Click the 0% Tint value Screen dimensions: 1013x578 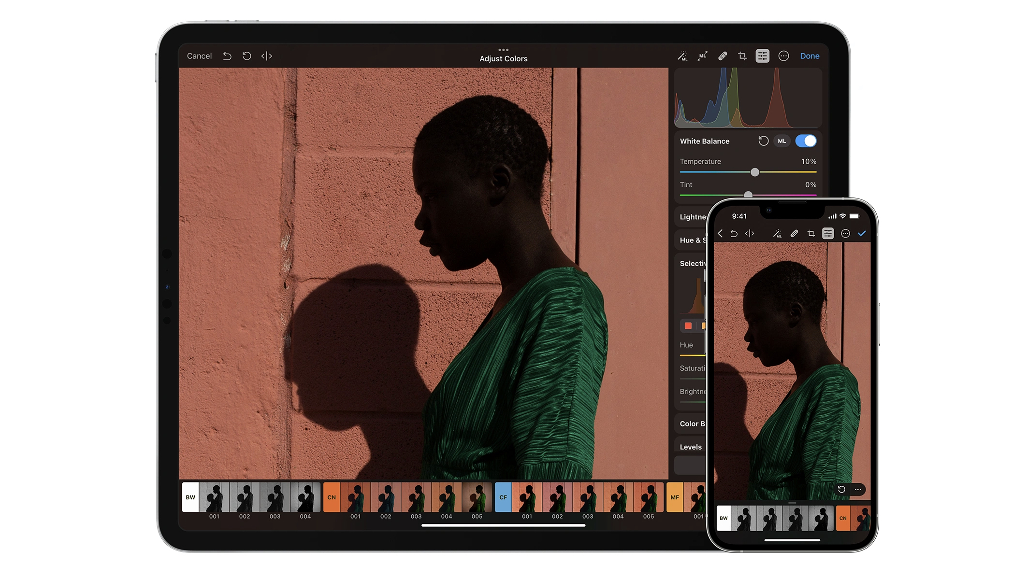pyautogui.click(x=810, y=184)
